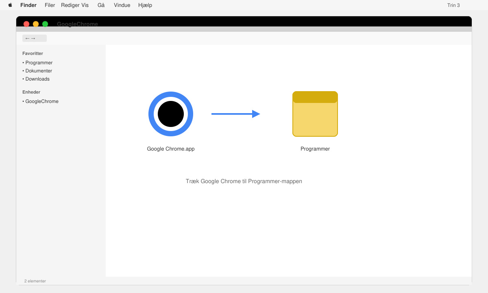The height and width of the screenshot is (293, 488).
Task: Click the Enheder sidebar heading
Action: pyautogui.click(x=31, y=92)
